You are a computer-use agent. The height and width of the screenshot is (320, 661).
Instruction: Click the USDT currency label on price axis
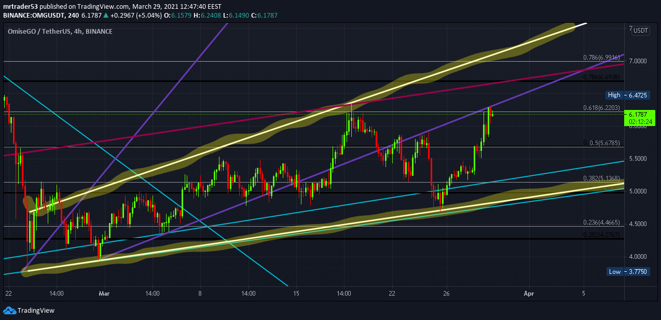pos(641,30)
